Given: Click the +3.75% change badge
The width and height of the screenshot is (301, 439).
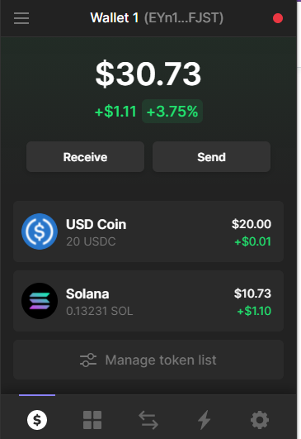Looking at the screenshot, I should 172,112.
